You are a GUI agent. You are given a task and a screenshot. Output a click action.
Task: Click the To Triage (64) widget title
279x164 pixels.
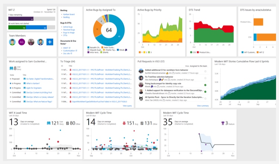coord(68,62)
